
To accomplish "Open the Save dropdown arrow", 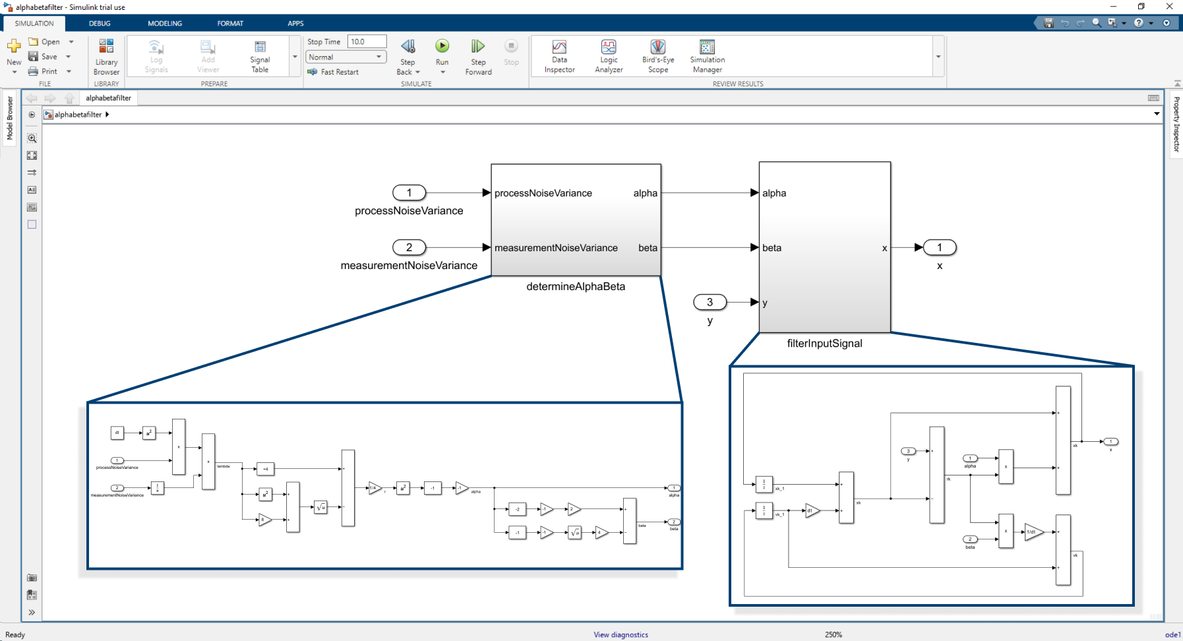I will [69, 57].
